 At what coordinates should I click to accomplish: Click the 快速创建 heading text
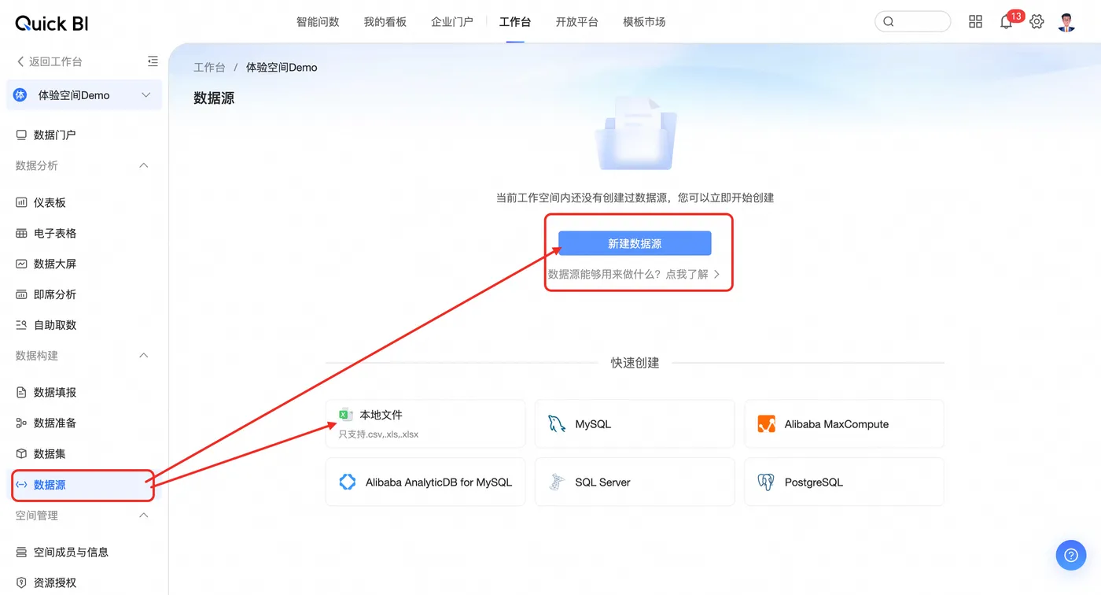(x=635, y=364)
